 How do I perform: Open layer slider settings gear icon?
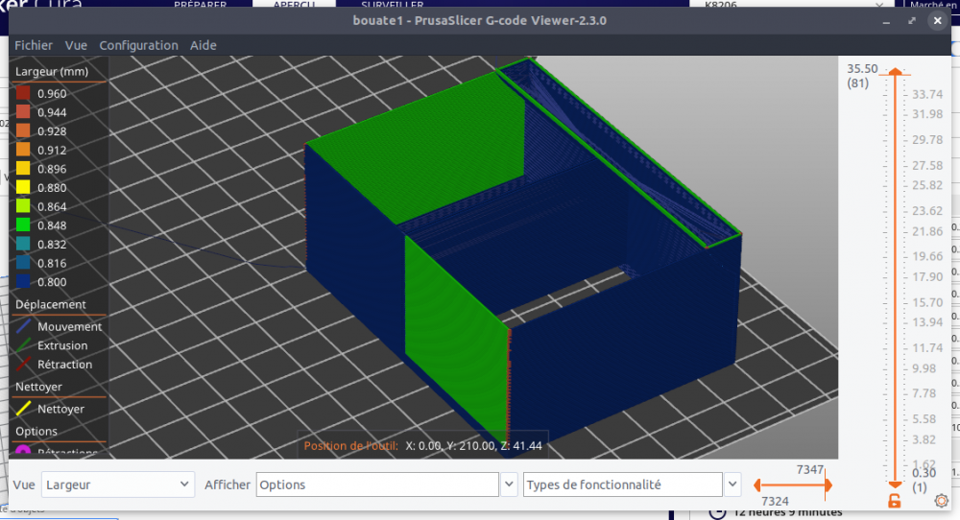click(x=942, y=501)
